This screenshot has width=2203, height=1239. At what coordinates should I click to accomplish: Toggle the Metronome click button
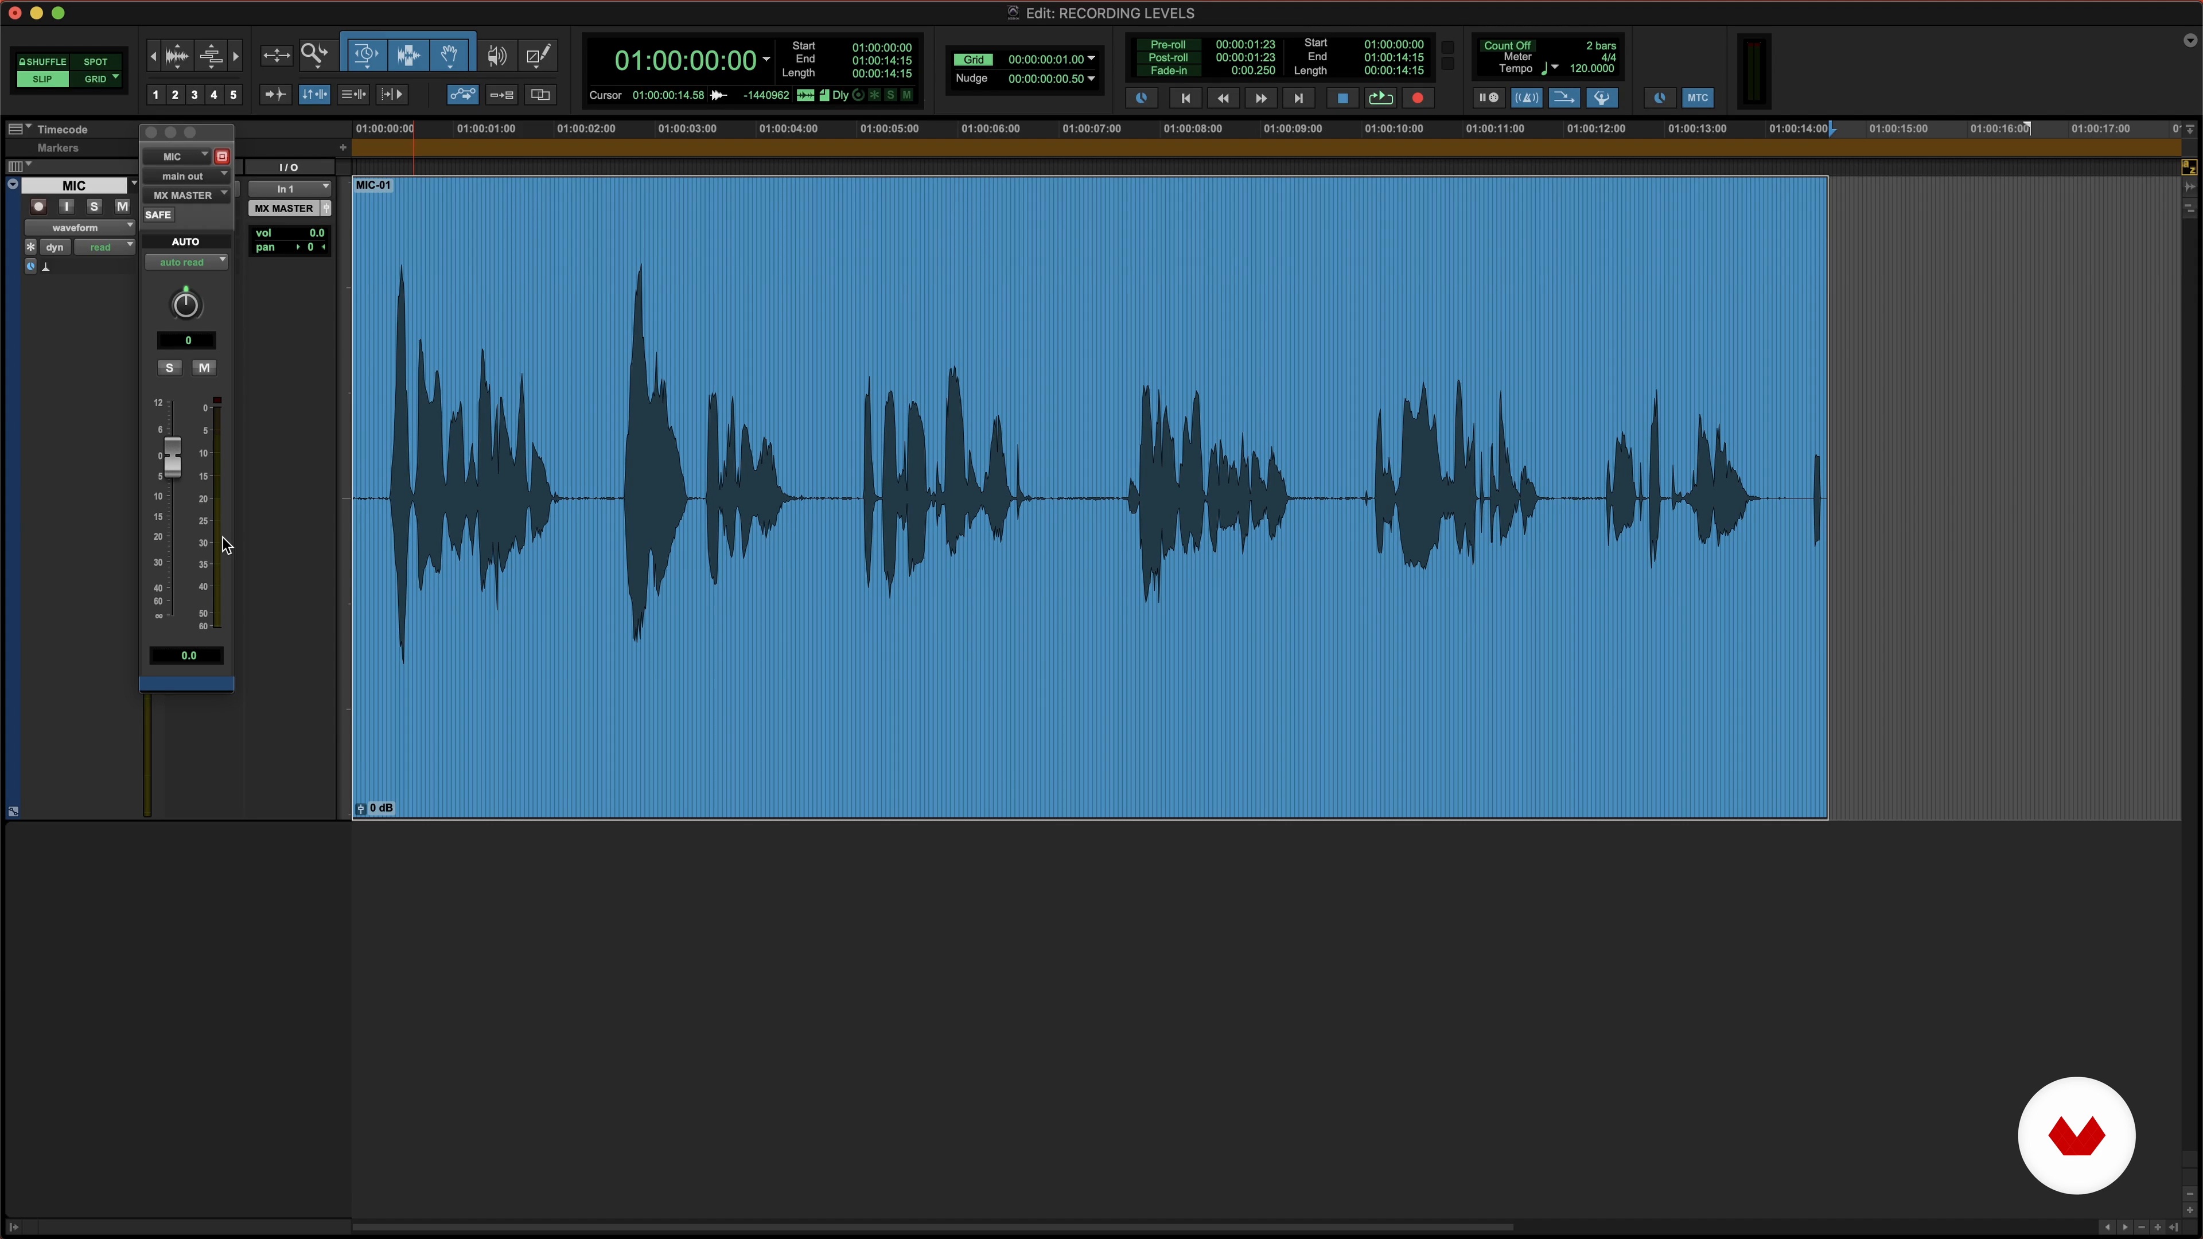coord(1527,98)
